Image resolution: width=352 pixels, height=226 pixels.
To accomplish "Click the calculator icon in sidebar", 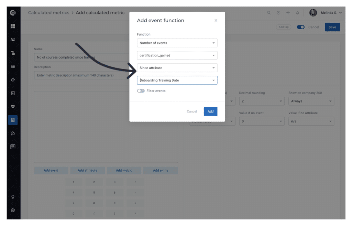I will coord(13,120).
